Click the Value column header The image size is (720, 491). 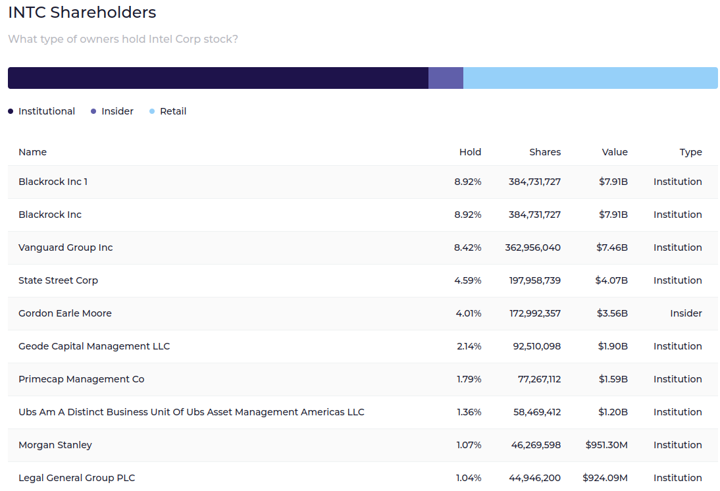point(615,152)
